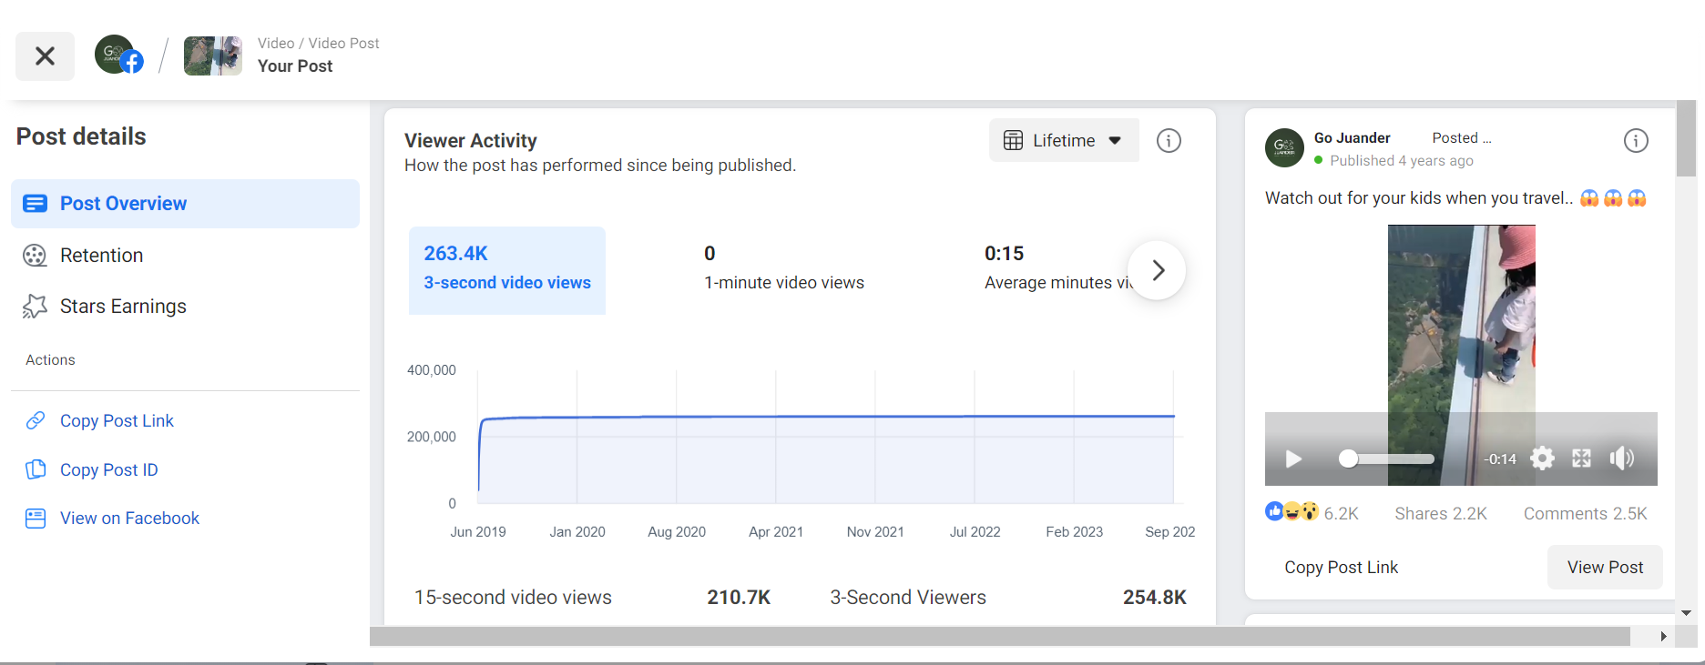The image size is (1705, 665).
Task: Select the 3-second video views metric
Action: click(507, 270)
